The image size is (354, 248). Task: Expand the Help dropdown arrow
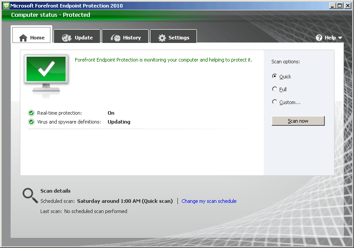point(340,38)
